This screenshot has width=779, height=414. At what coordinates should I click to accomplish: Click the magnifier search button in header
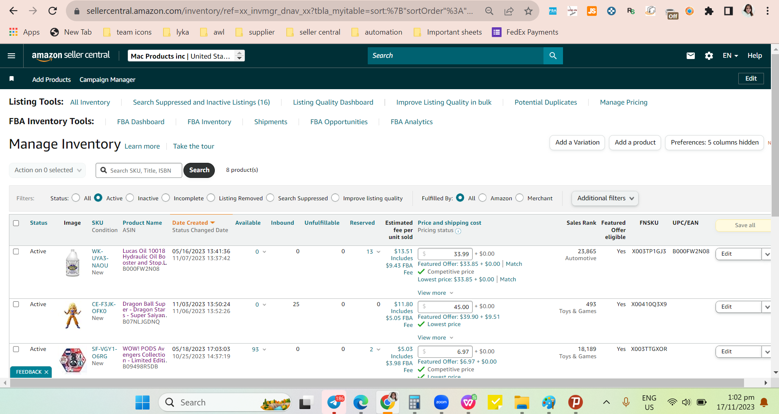(553, 56)
